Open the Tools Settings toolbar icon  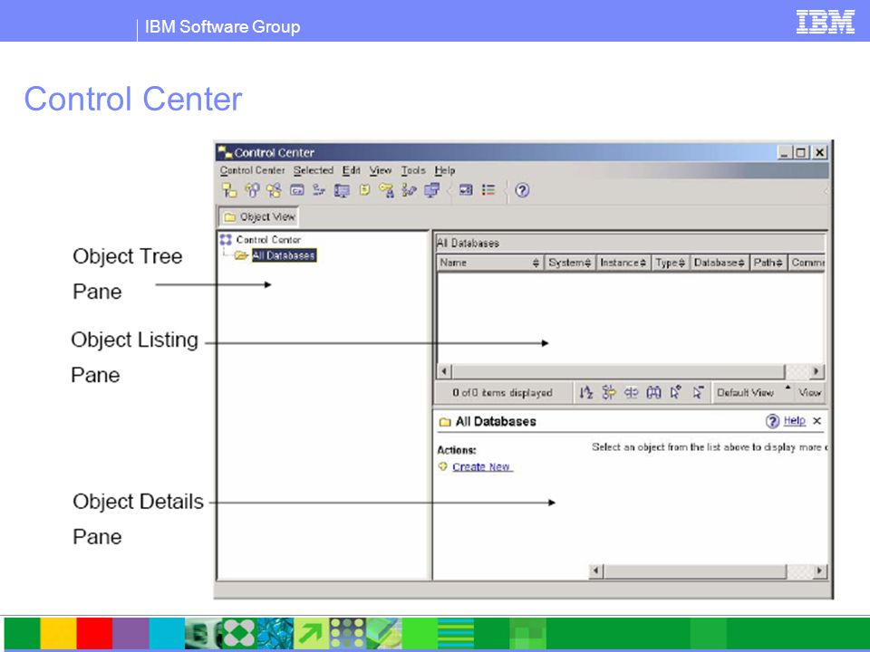pos(466,190)
